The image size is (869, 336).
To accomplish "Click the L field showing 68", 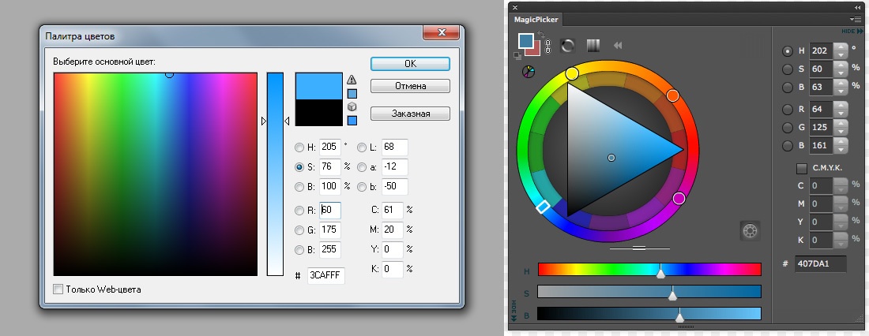I will click(395, 147).
